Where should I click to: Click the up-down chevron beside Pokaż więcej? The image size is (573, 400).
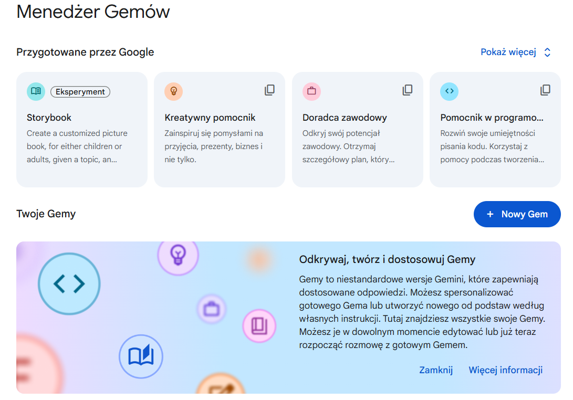(547, 52)
